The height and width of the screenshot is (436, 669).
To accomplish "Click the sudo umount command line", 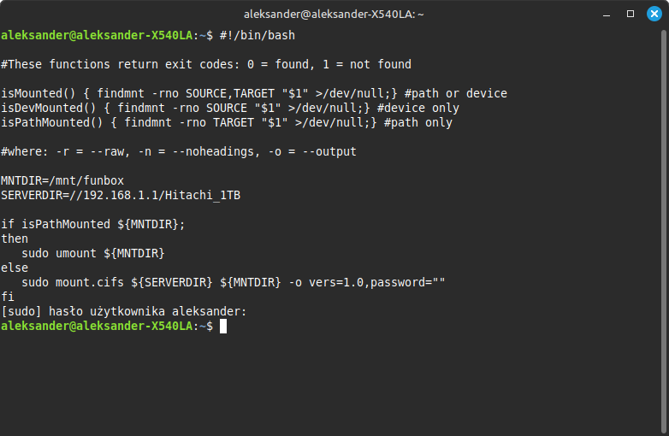I will coord(92,254).
